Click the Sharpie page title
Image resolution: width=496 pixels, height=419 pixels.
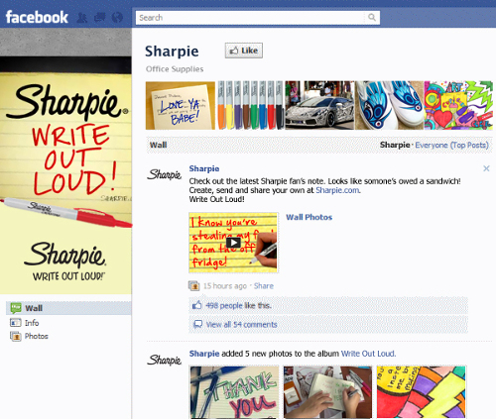(x=172, y=52)
